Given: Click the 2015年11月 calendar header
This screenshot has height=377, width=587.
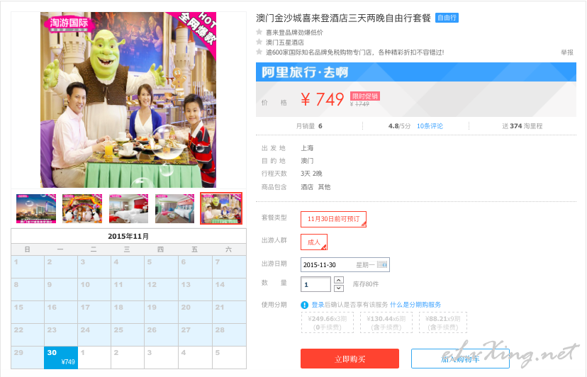Looking at the screenshot, I should click(x=128, y=236).
